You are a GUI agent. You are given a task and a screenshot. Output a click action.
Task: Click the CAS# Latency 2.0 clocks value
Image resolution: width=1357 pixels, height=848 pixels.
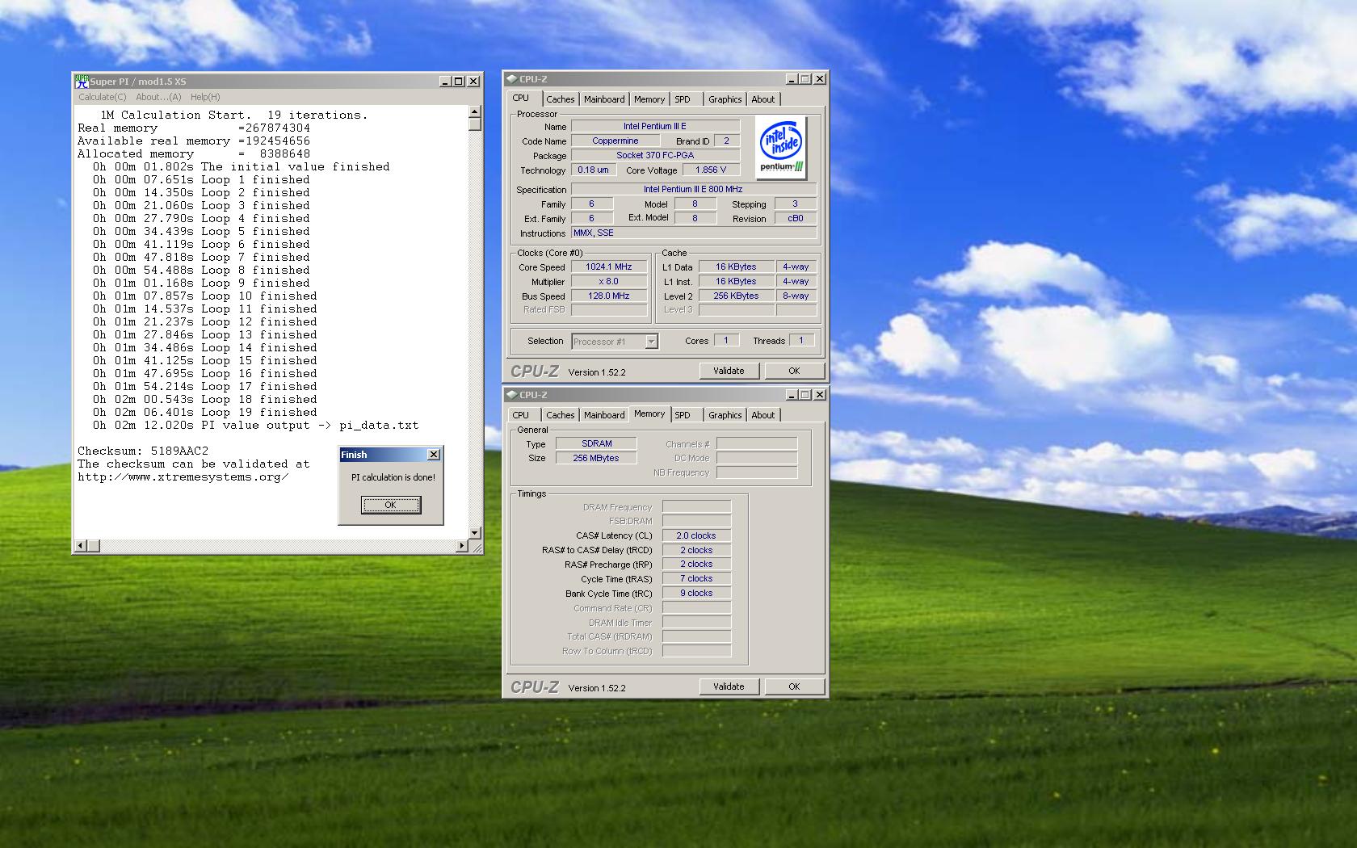(696, 535)
